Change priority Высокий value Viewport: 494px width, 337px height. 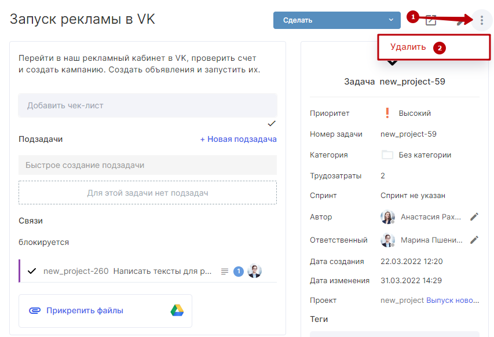pos(415,113)
